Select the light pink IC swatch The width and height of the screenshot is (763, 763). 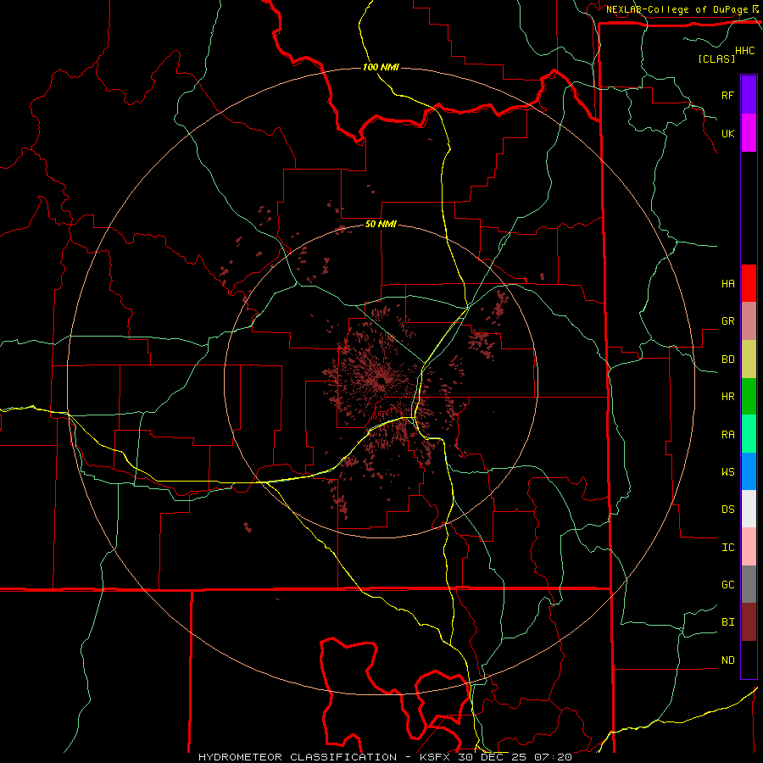point(749,547)
